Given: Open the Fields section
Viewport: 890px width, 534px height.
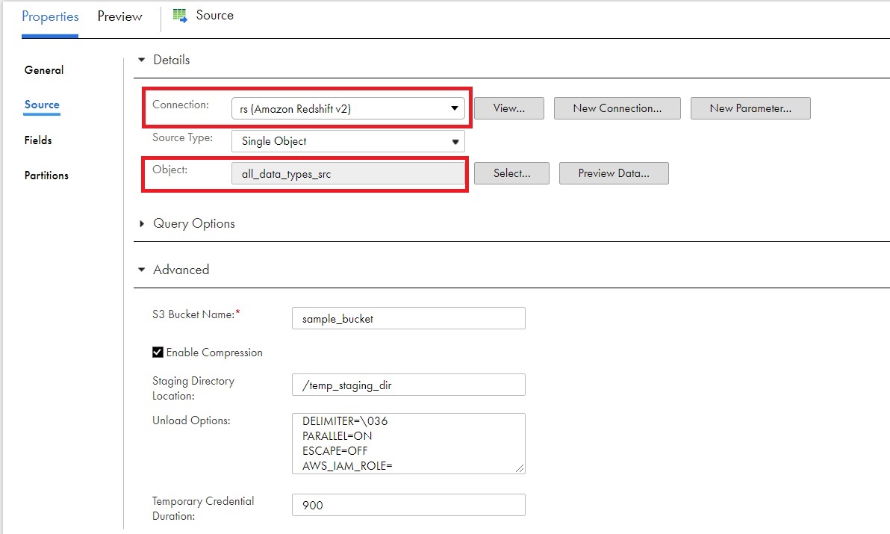Looking at the screenshot, I should pyautogui.click(x=38, y=140).
